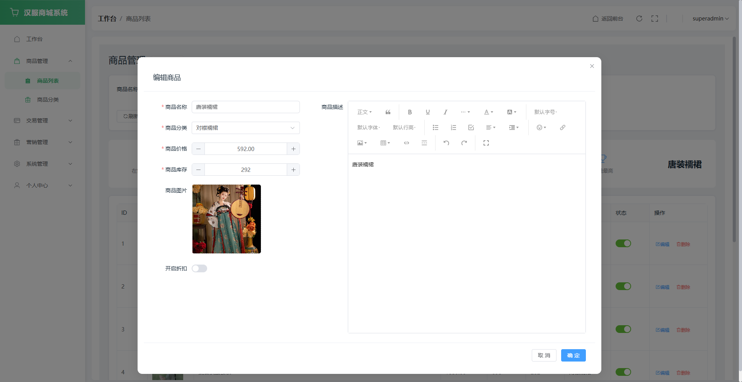This screenshot has height=382, width=742.
Task: Click the italic formatting icon
Action: [x=445, y=112]
